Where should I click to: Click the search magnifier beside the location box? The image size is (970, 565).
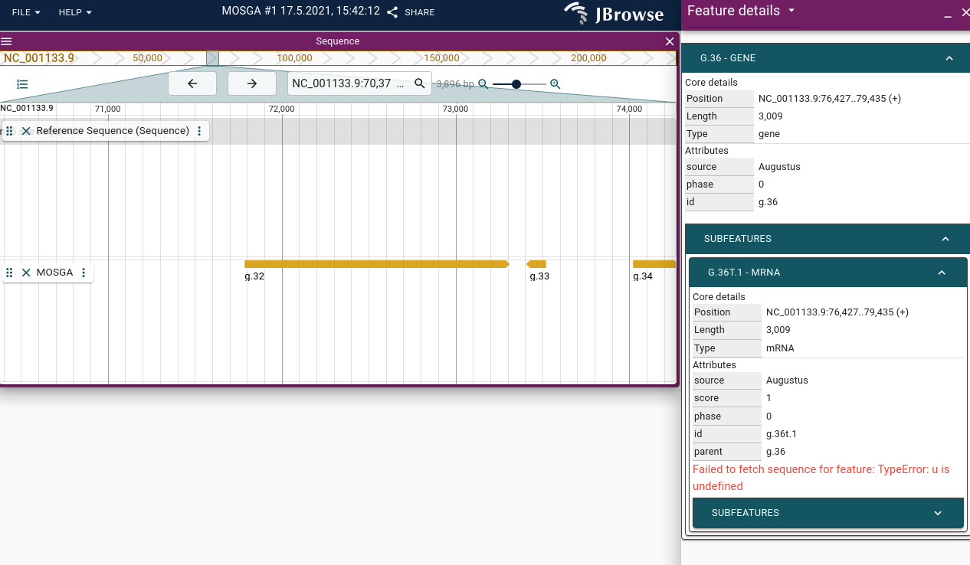420,83
